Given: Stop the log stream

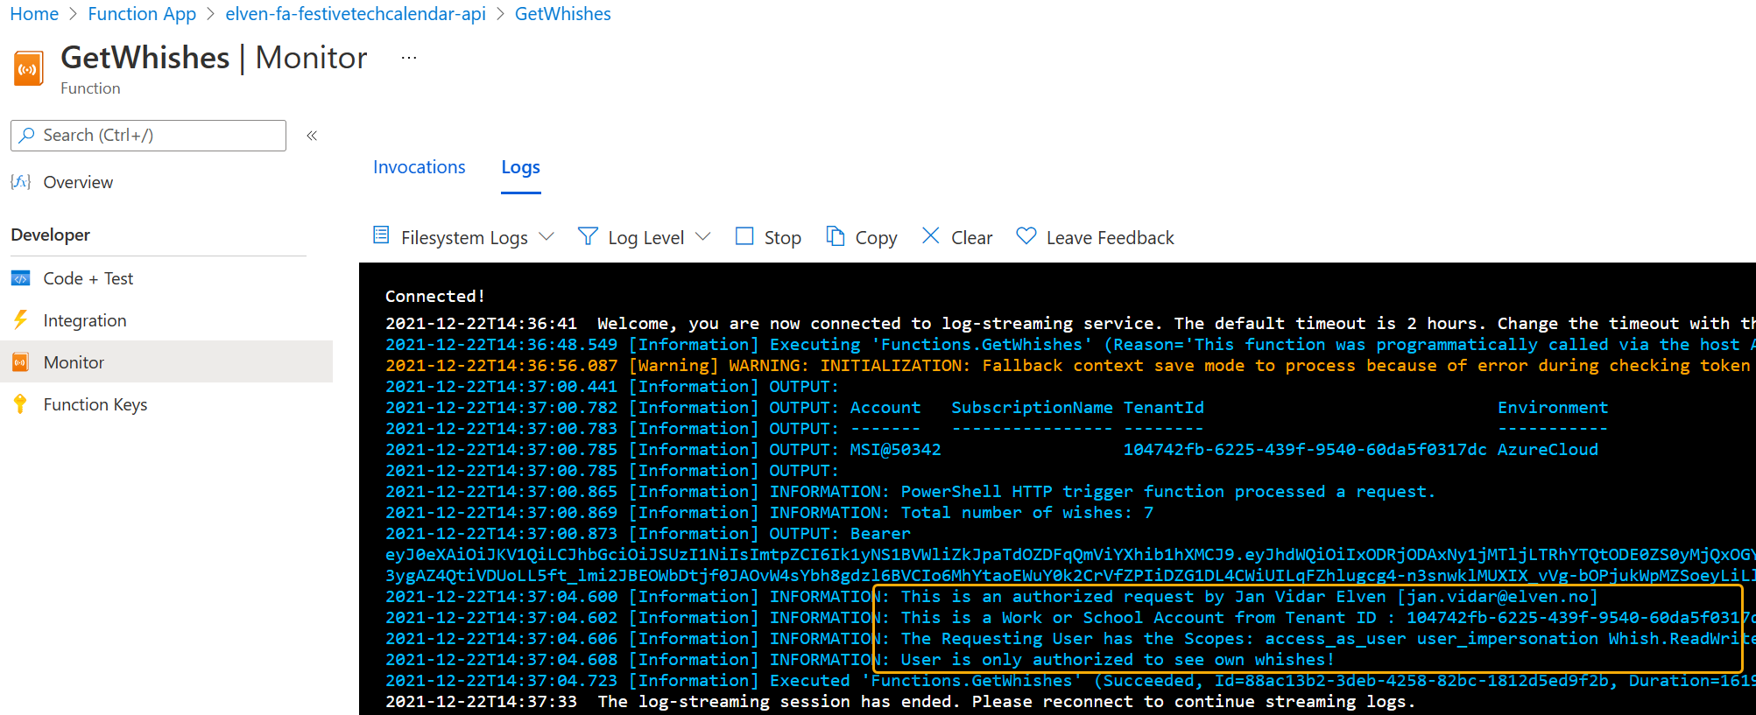Looking at the screenshot, I should (x=768, y=237).
